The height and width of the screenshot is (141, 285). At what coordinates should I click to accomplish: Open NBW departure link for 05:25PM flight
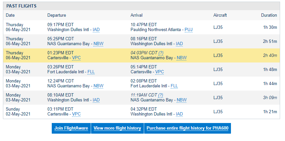pyautogui.click(x=98, y=44)
